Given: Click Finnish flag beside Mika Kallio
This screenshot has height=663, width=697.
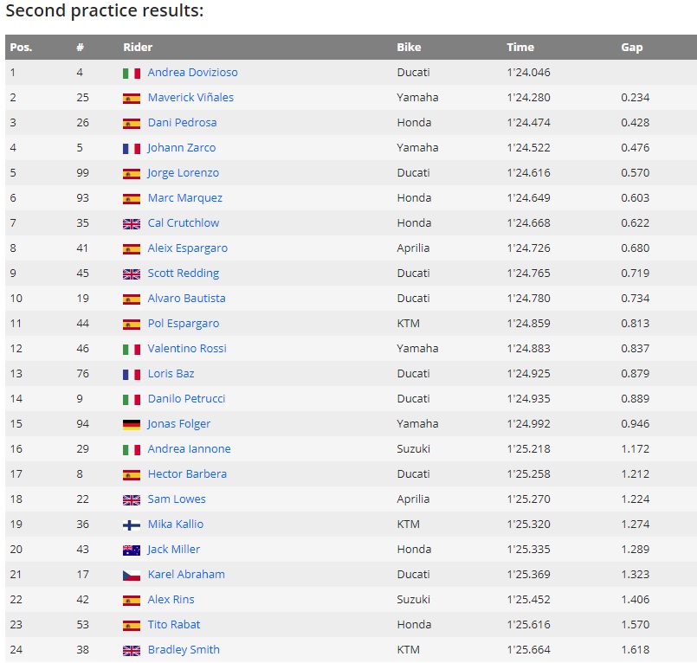Looking at the screenshot, I should tap(132, 525).
